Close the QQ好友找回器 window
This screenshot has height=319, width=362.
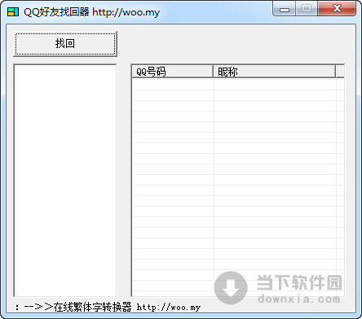pyautogui.click(x=337, y=9)
